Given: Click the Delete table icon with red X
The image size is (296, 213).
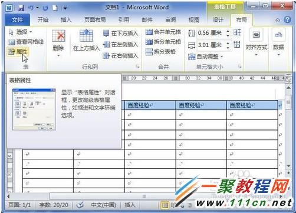Looking at the screenshot, I should pyautogui.click(x=58, y=36).
